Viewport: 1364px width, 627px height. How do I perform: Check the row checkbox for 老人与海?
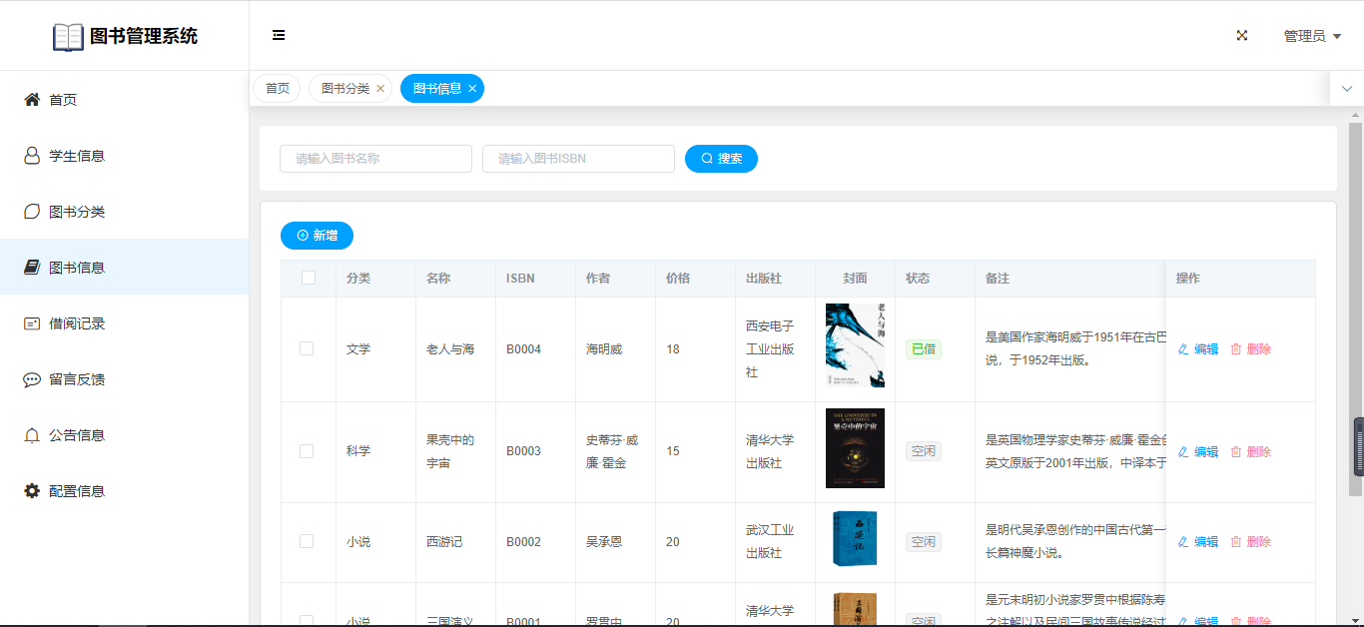pos(307,348)
